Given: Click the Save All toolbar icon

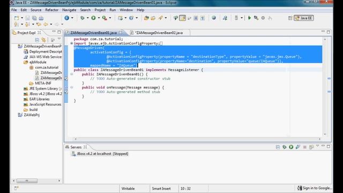Looking at the screenshot, I should click(34, 18).
